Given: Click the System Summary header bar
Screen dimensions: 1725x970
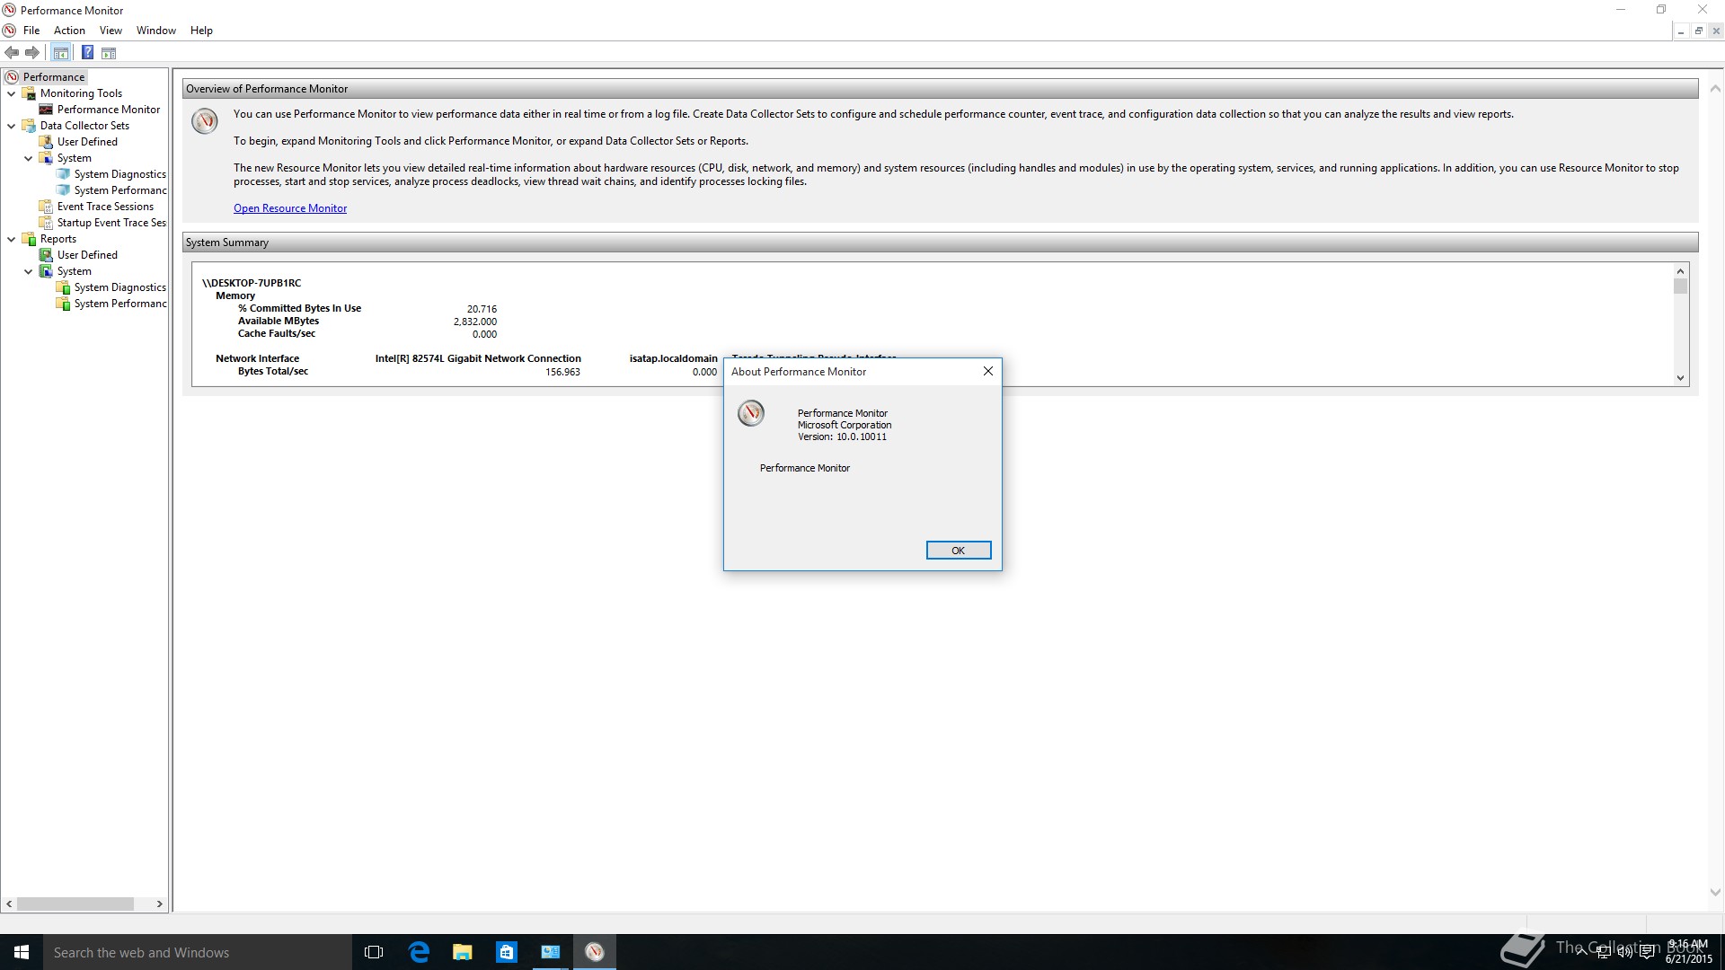Looking at the screenshot, I should [x=940, y=242].
